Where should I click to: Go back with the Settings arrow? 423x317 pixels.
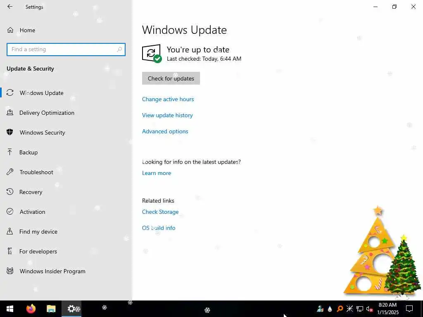tap(10, 7)
